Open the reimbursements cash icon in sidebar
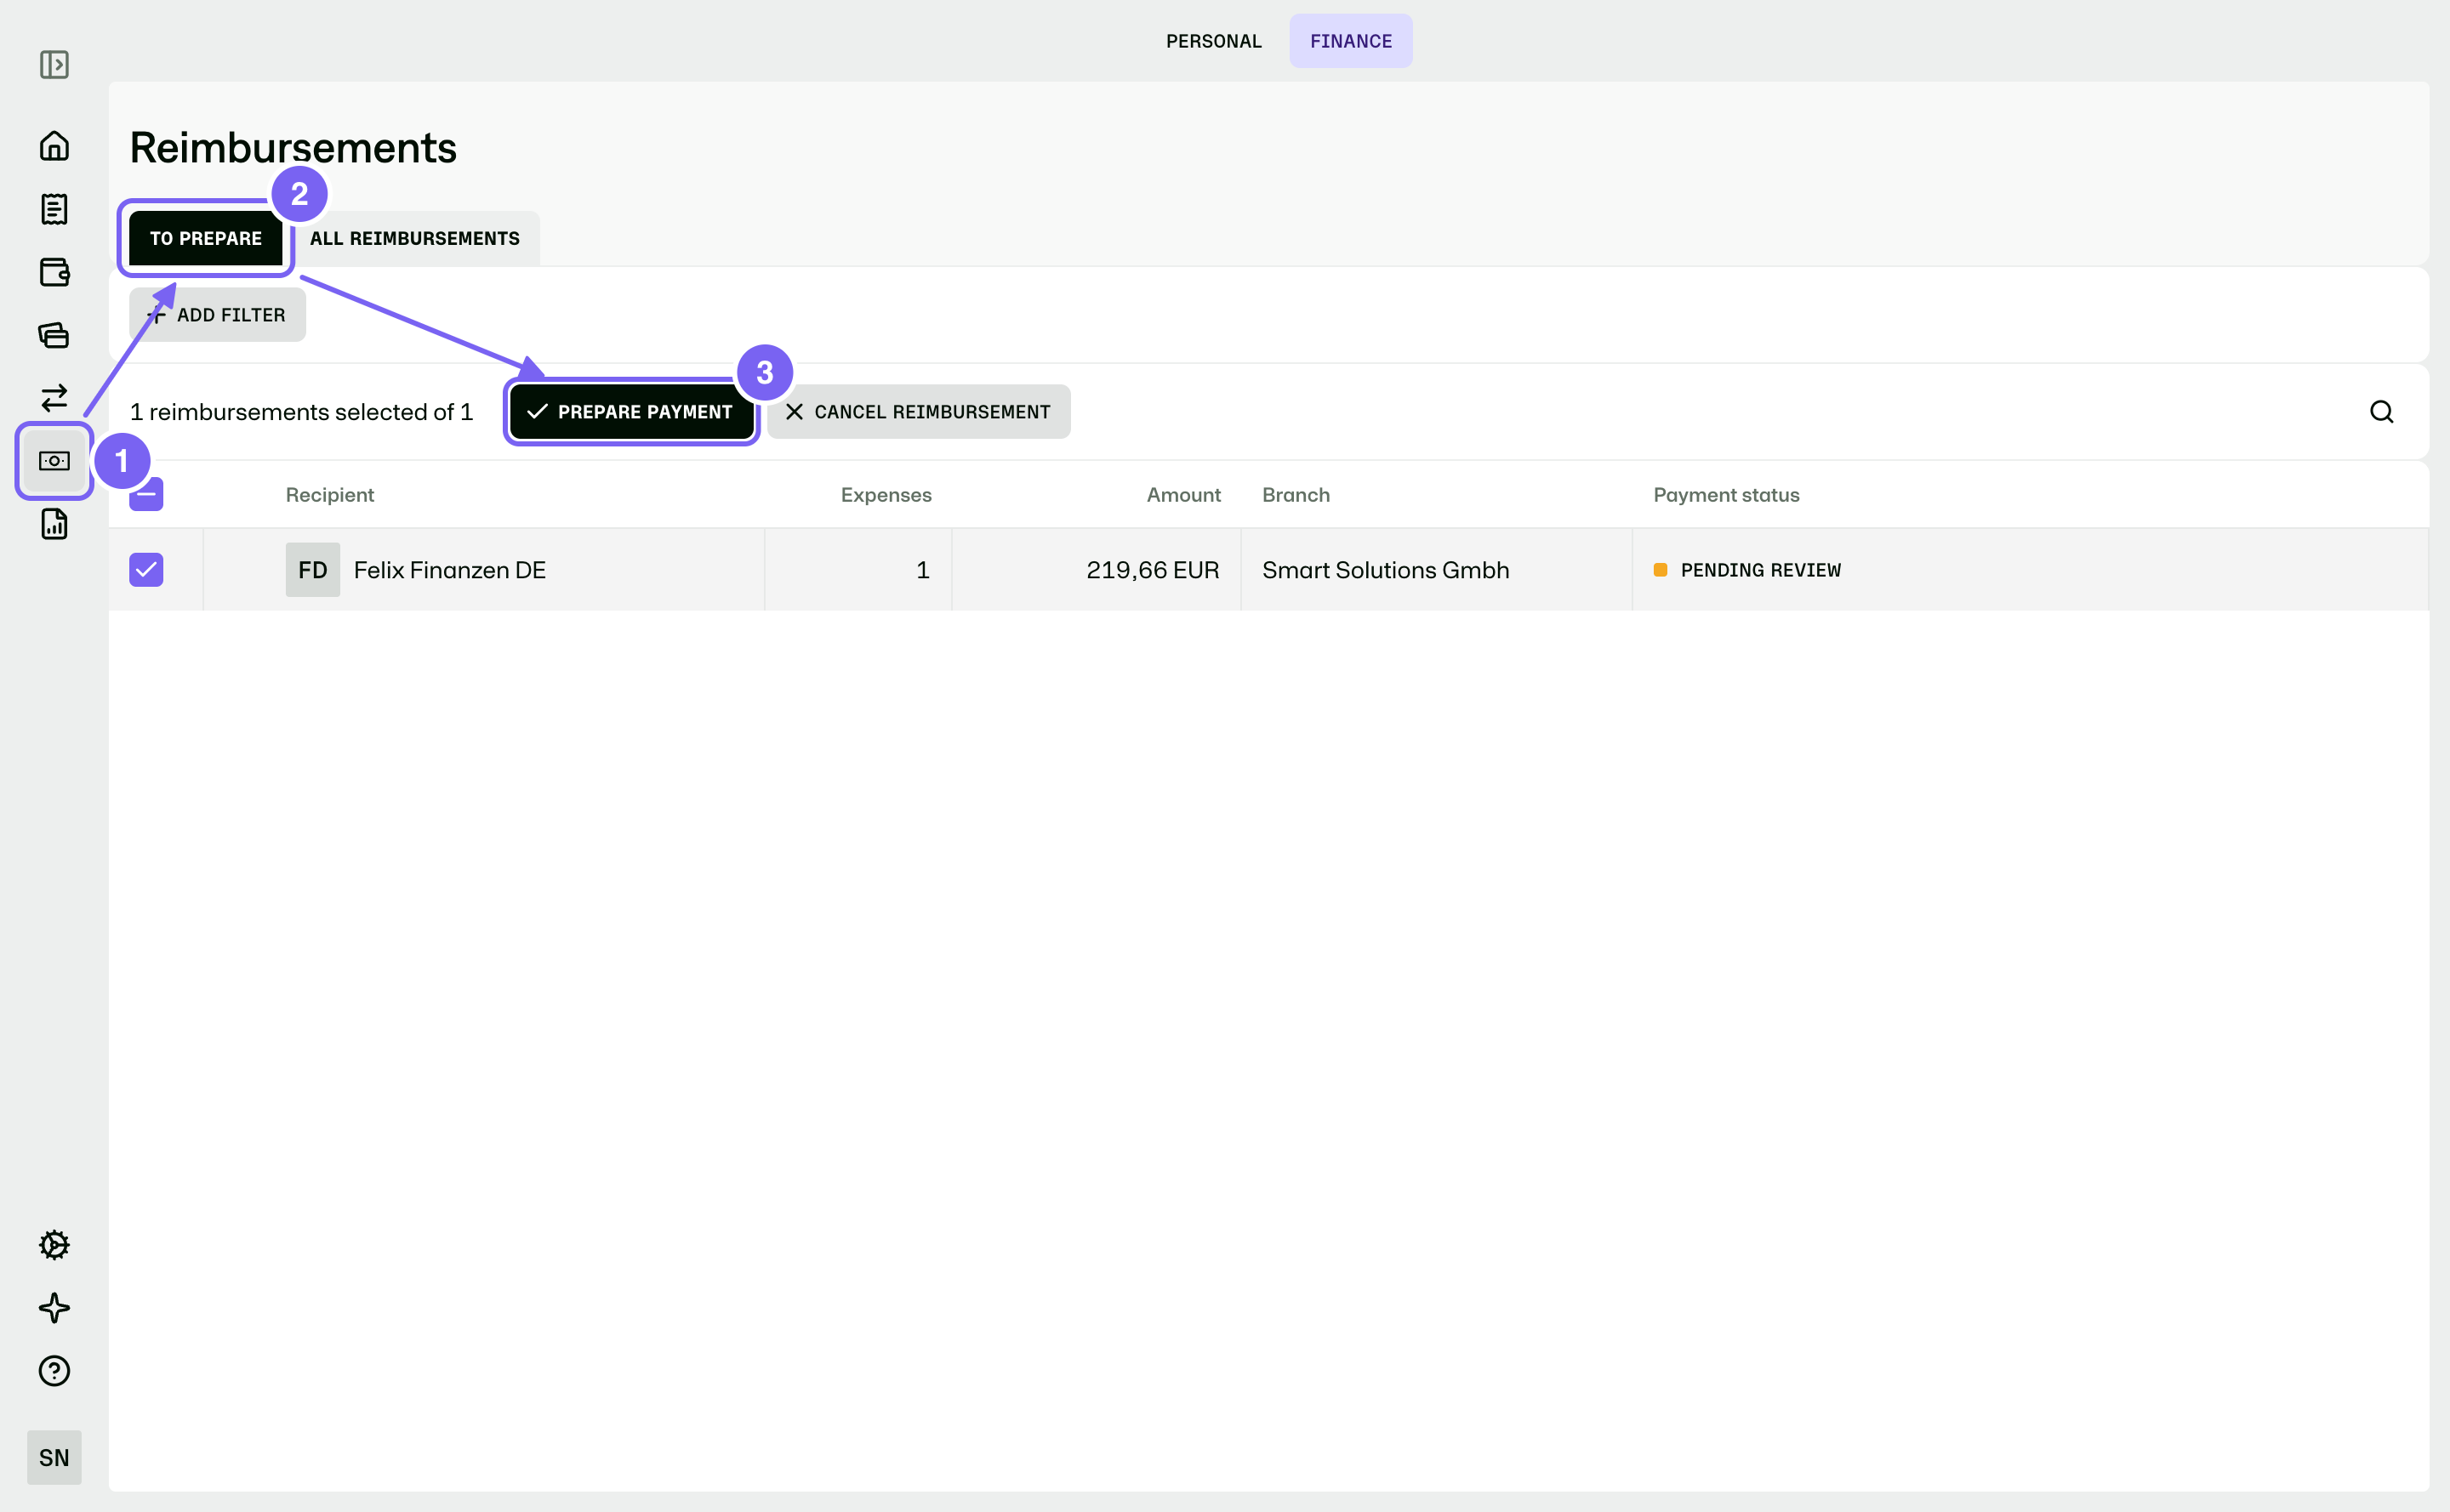Viewport: 2450px width, 1512px height. click(54, 461)
